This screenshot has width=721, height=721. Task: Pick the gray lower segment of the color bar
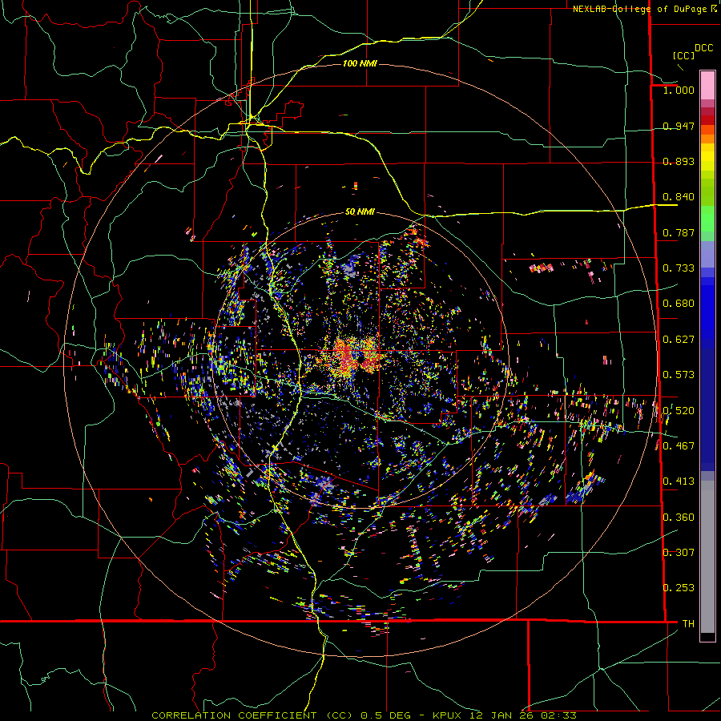click(707, 557)
